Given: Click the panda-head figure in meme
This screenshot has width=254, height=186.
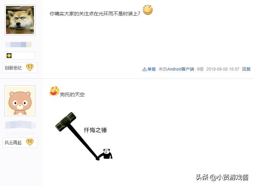Looking at the screenshot, I should (x=107, y=154).
